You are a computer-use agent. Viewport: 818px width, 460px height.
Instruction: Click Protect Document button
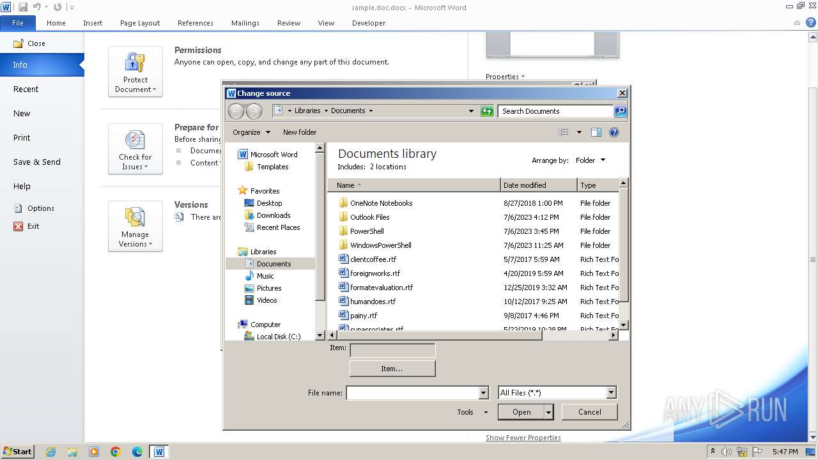135,72
